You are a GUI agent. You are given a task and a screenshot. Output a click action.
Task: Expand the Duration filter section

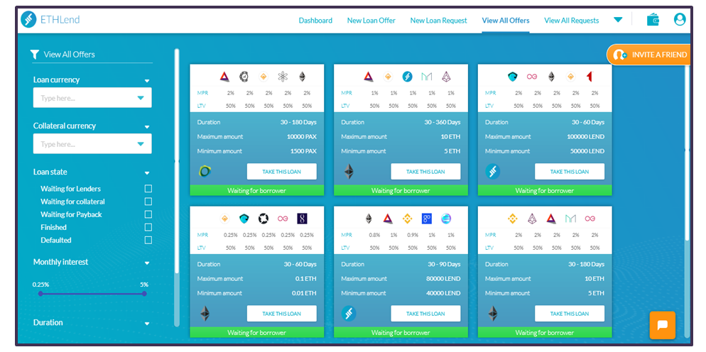147,324
